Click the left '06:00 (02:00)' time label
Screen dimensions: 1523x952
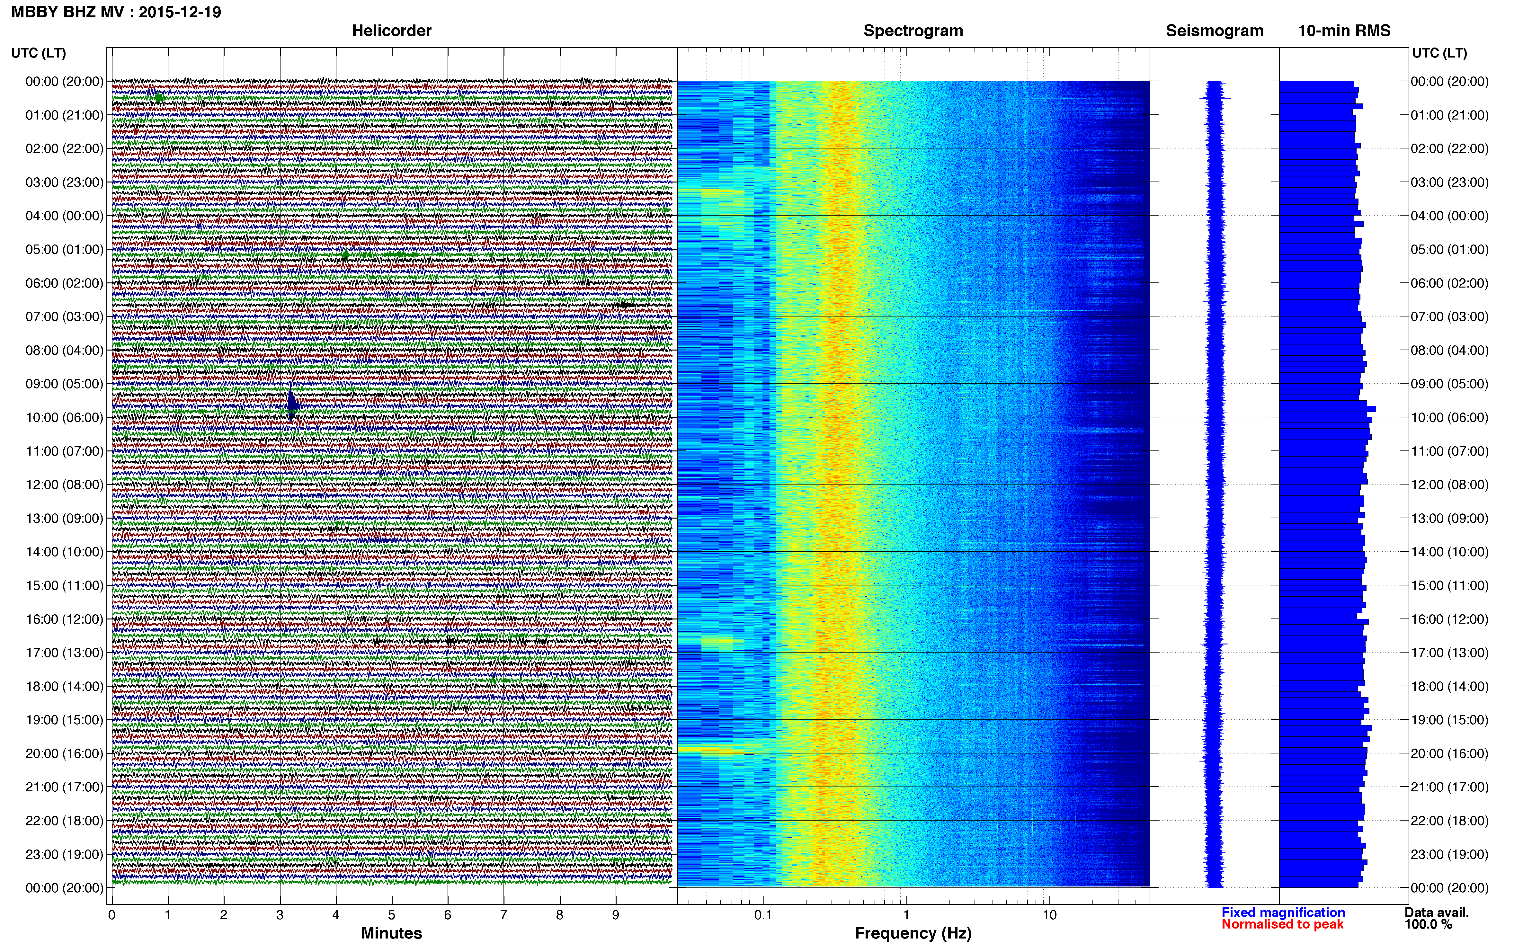[64, 283]
